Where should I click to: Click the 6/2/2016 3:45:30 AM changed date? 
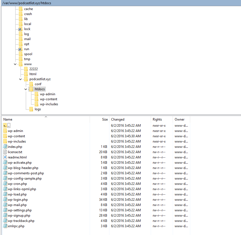pyautogui.click(x=126, y=136)
